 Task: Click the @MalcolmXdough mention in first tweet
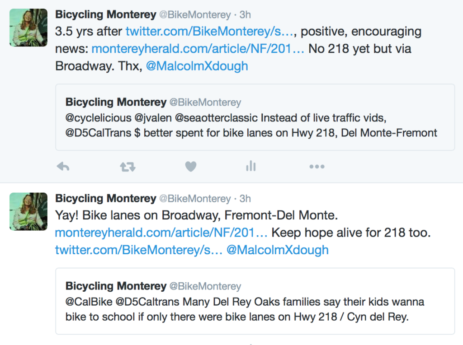coord(197,66)
